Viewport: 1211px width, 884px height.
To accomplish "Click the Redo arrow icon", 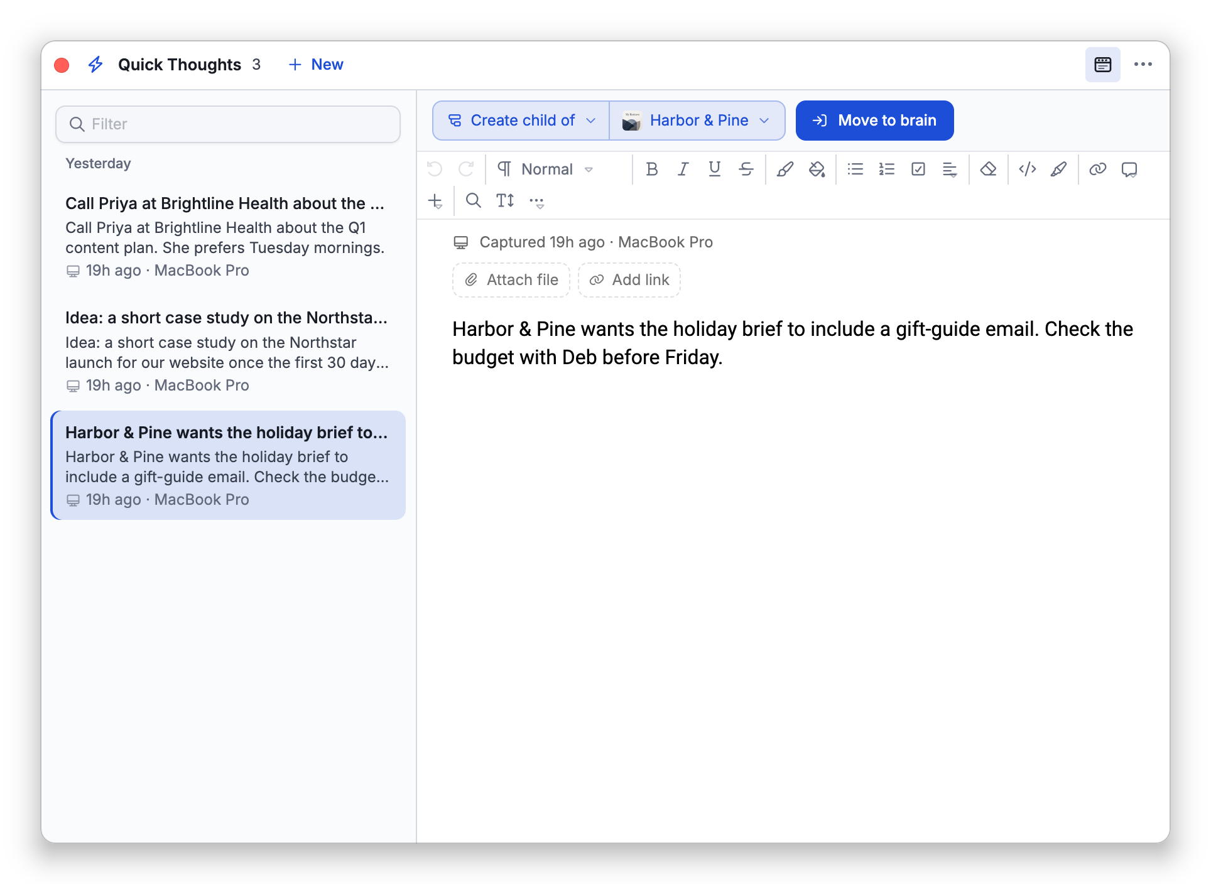I will coord(466,169).
